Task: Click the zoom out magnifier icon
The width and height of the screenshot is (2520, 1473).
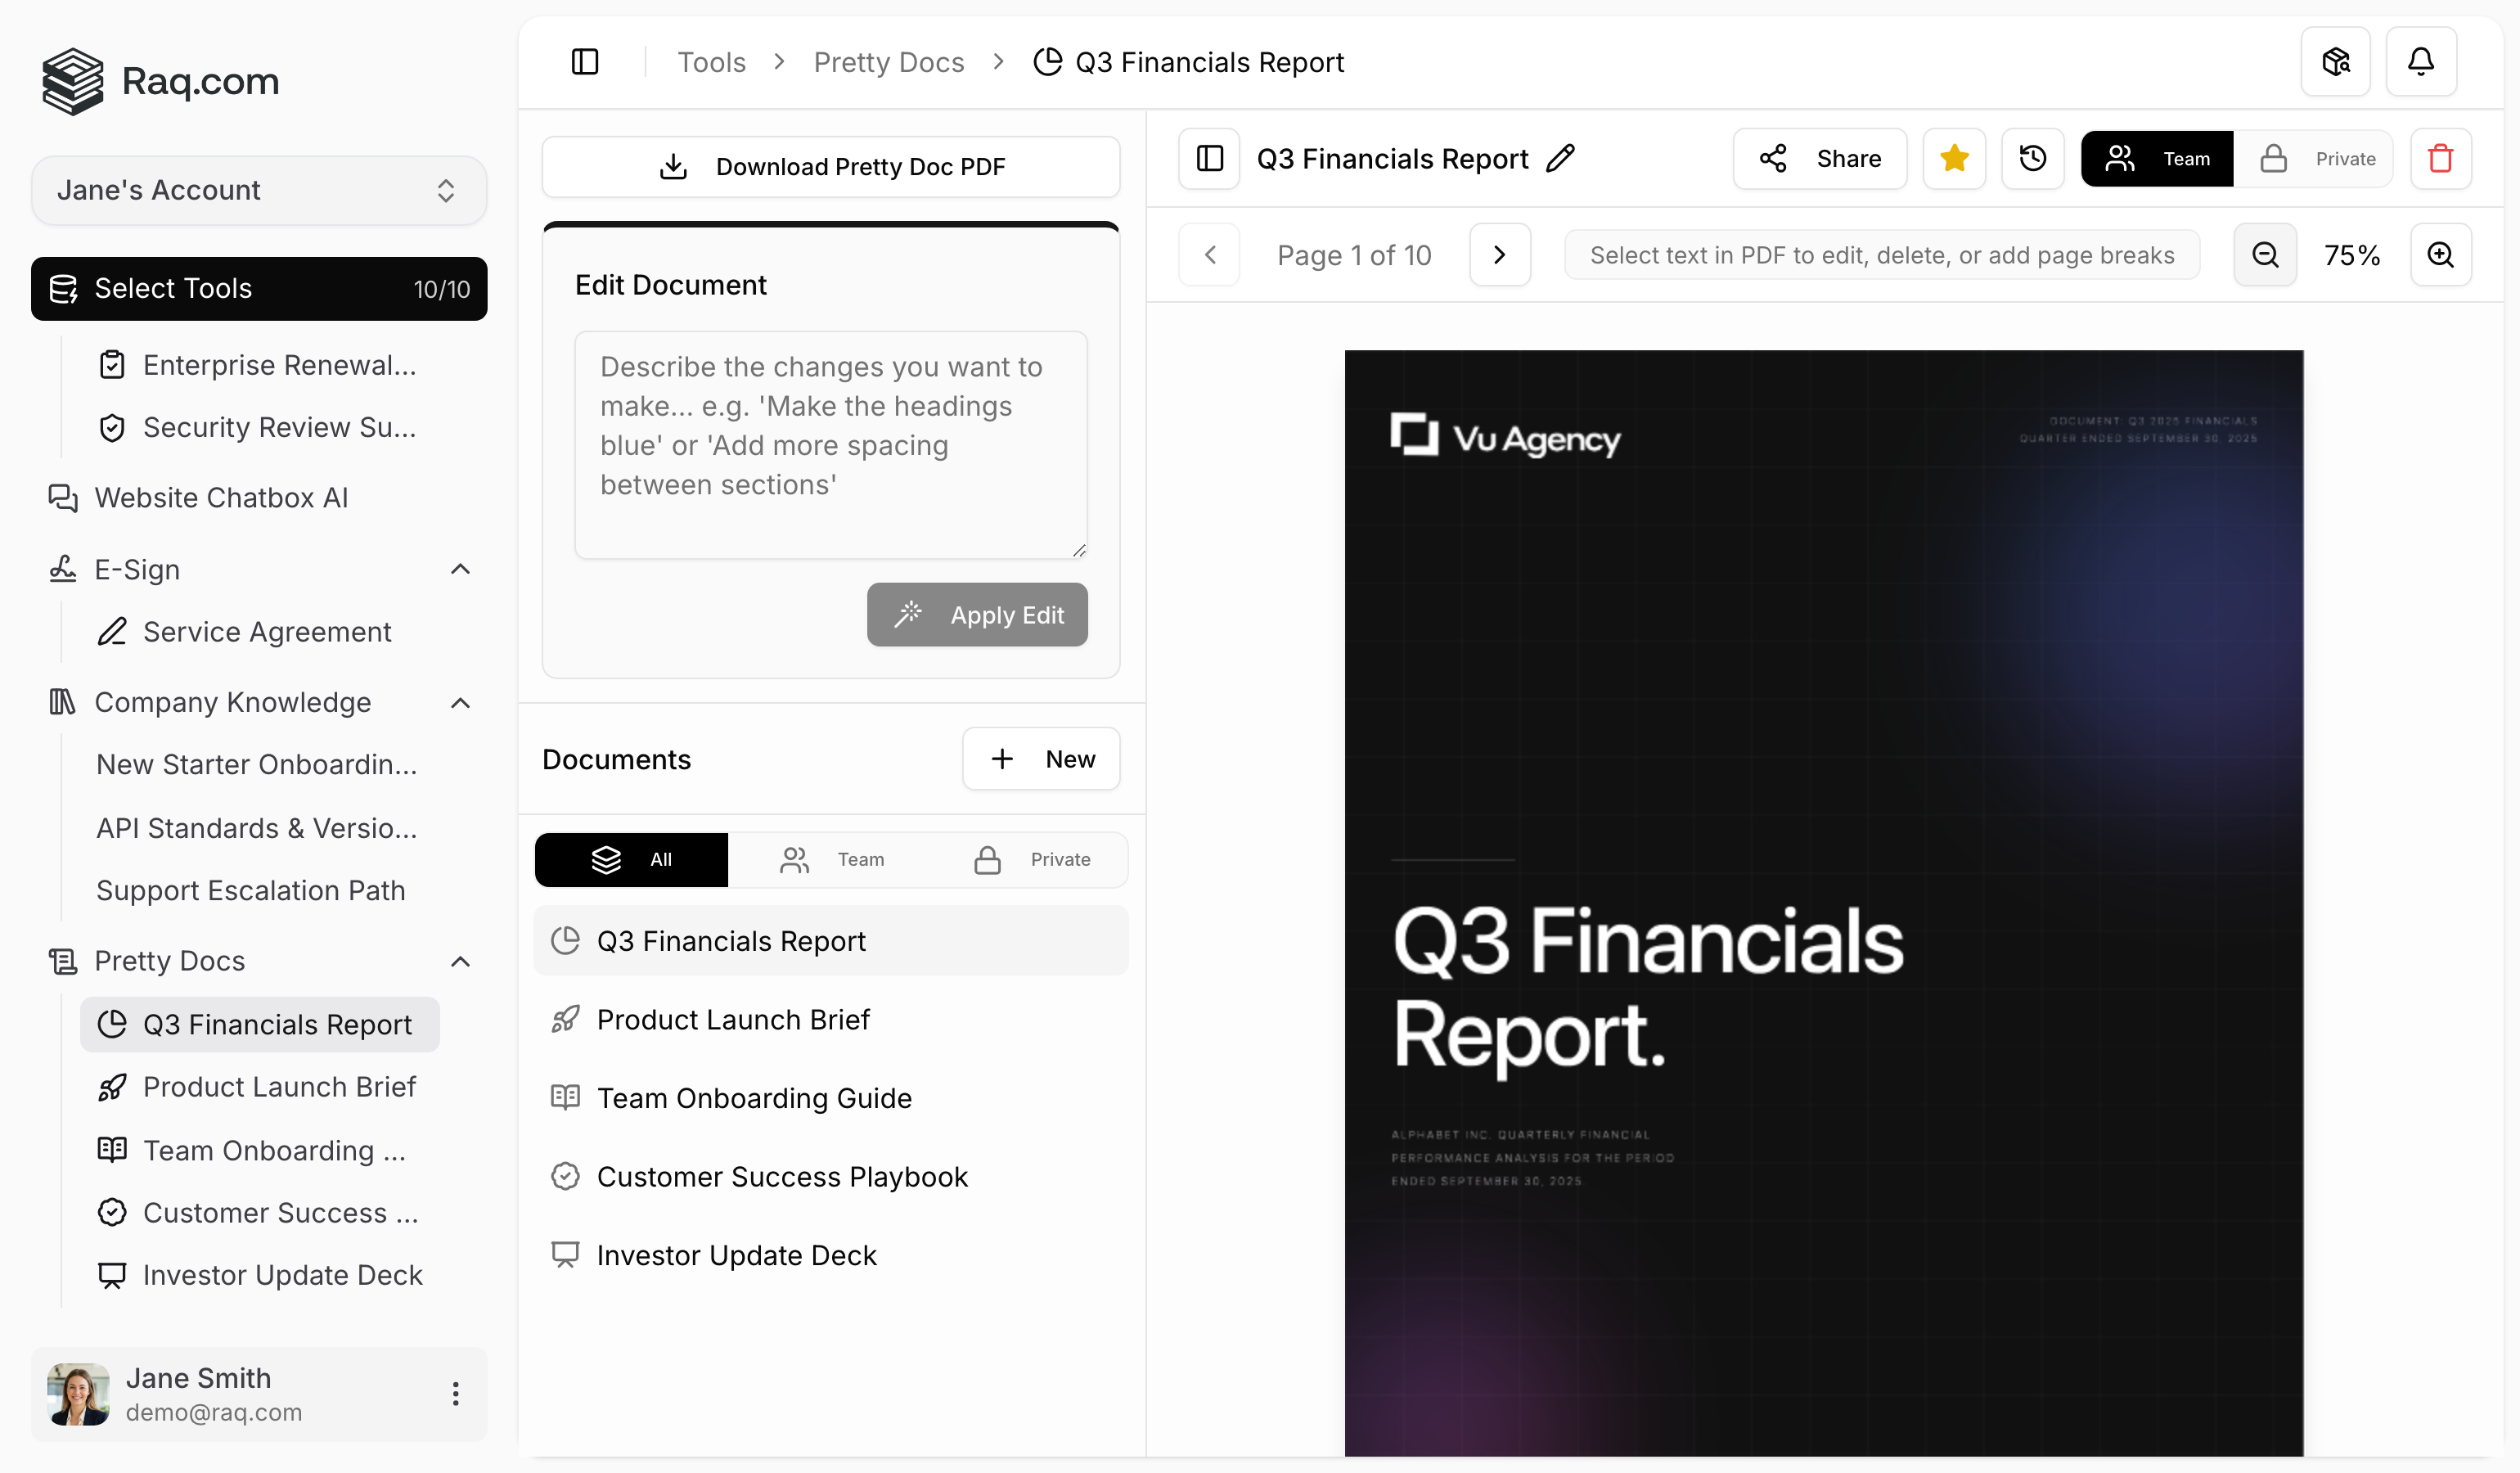Action: pyautogui.click(x=2265, y=255)
